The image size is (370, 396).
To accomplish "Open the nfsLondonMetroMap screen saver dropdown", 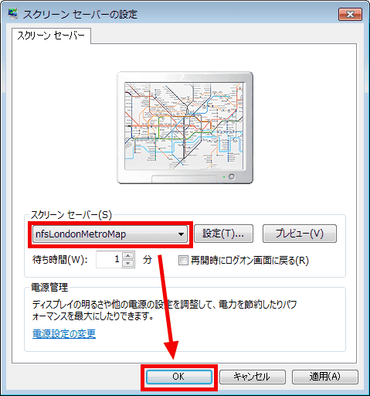I will [110, 234].
